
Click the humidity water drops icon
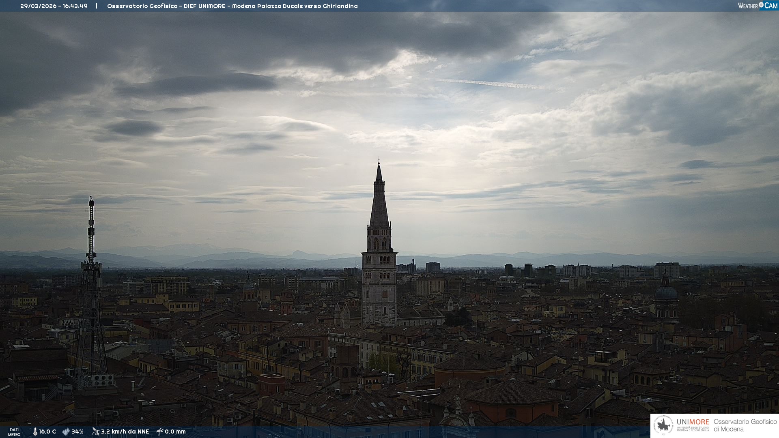pos(66,432)
